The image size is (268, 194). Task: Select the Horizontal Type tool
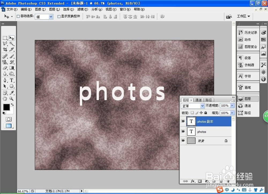click(x=12, y=80)
